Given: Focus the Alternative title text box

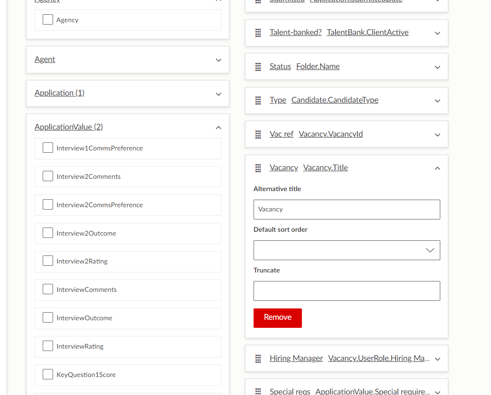Looking at the screenshot, I should (x=346, y=210).
